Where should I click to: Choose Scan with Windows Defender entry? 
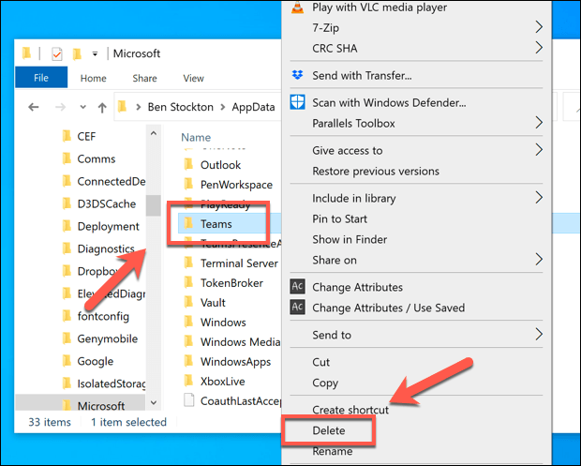(x=389, y=103)
